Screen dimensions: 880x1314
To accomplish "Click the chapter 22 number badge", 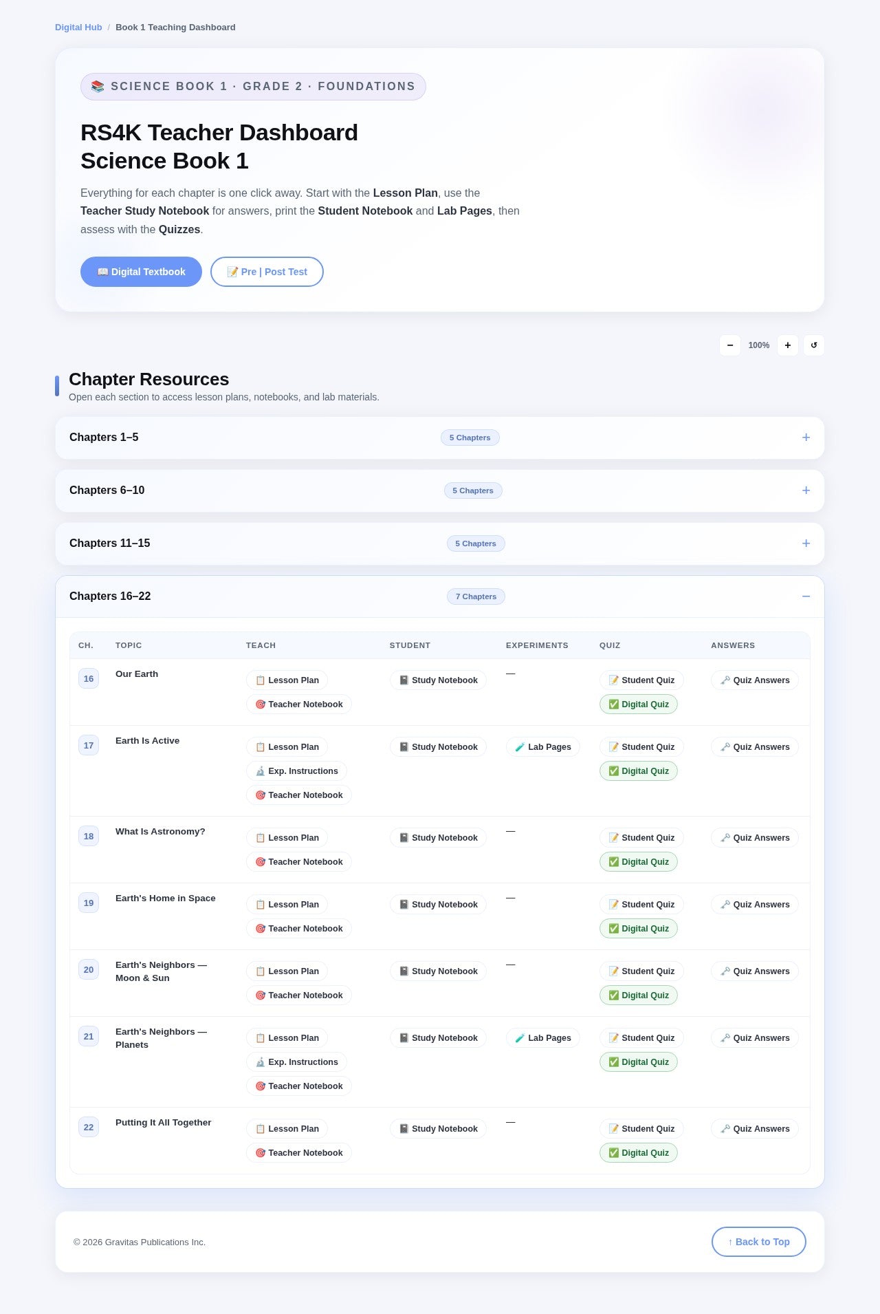I will (x=89, y=1128).
